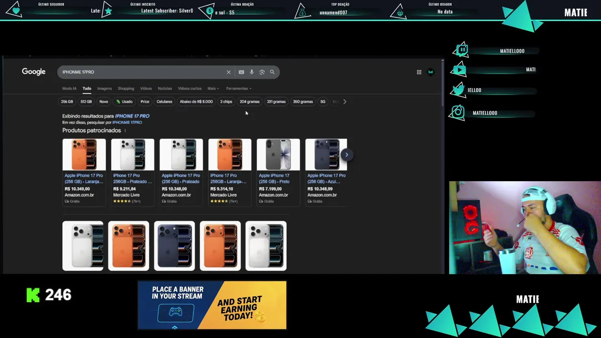
Task: Open the Vídeos tab
Action: (x=146, y=89)
